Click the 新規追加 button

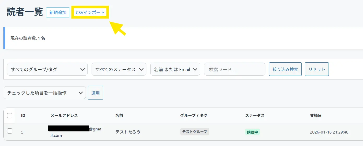click(58, 12)
